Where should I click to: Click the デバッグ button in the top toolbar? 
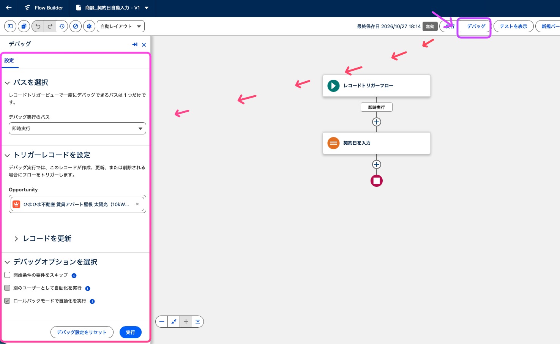476,26
